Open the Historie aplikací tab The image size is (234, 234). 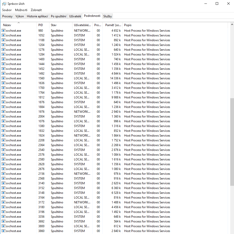point(37,16)
